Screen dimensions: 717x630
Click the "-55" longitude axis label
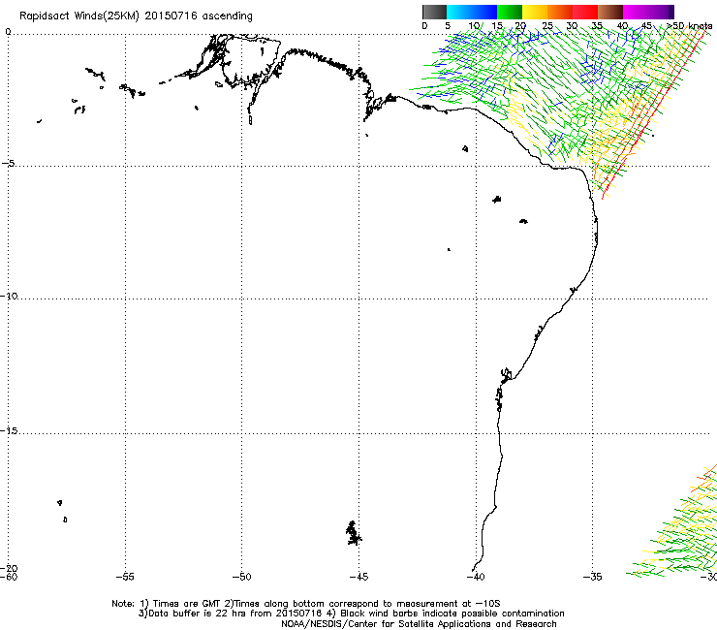point(125,577)
